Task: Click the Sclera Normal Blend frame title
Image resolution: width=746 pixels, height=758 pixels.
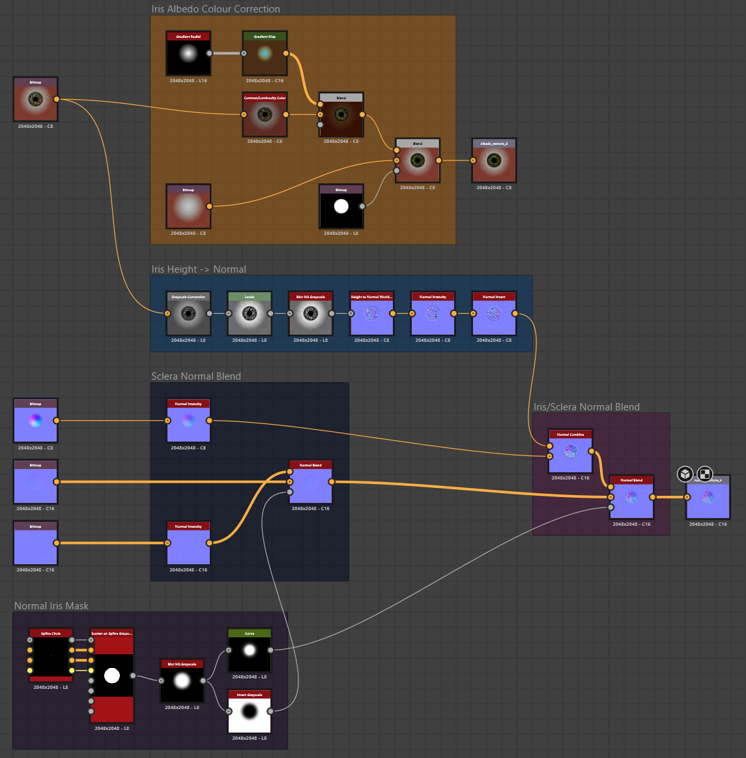Action: [196, 376]
